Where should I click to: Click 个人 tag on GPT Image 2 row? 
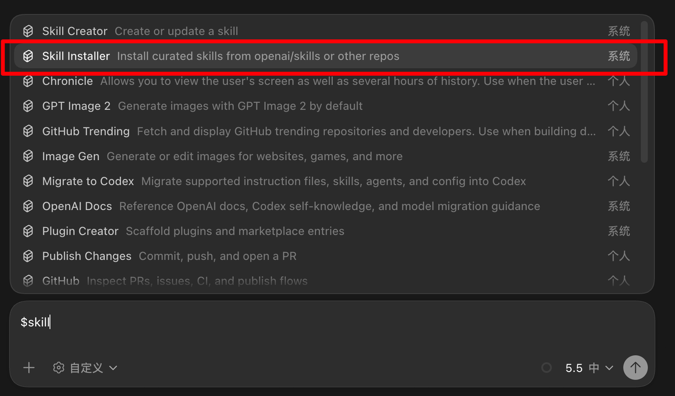619,106
